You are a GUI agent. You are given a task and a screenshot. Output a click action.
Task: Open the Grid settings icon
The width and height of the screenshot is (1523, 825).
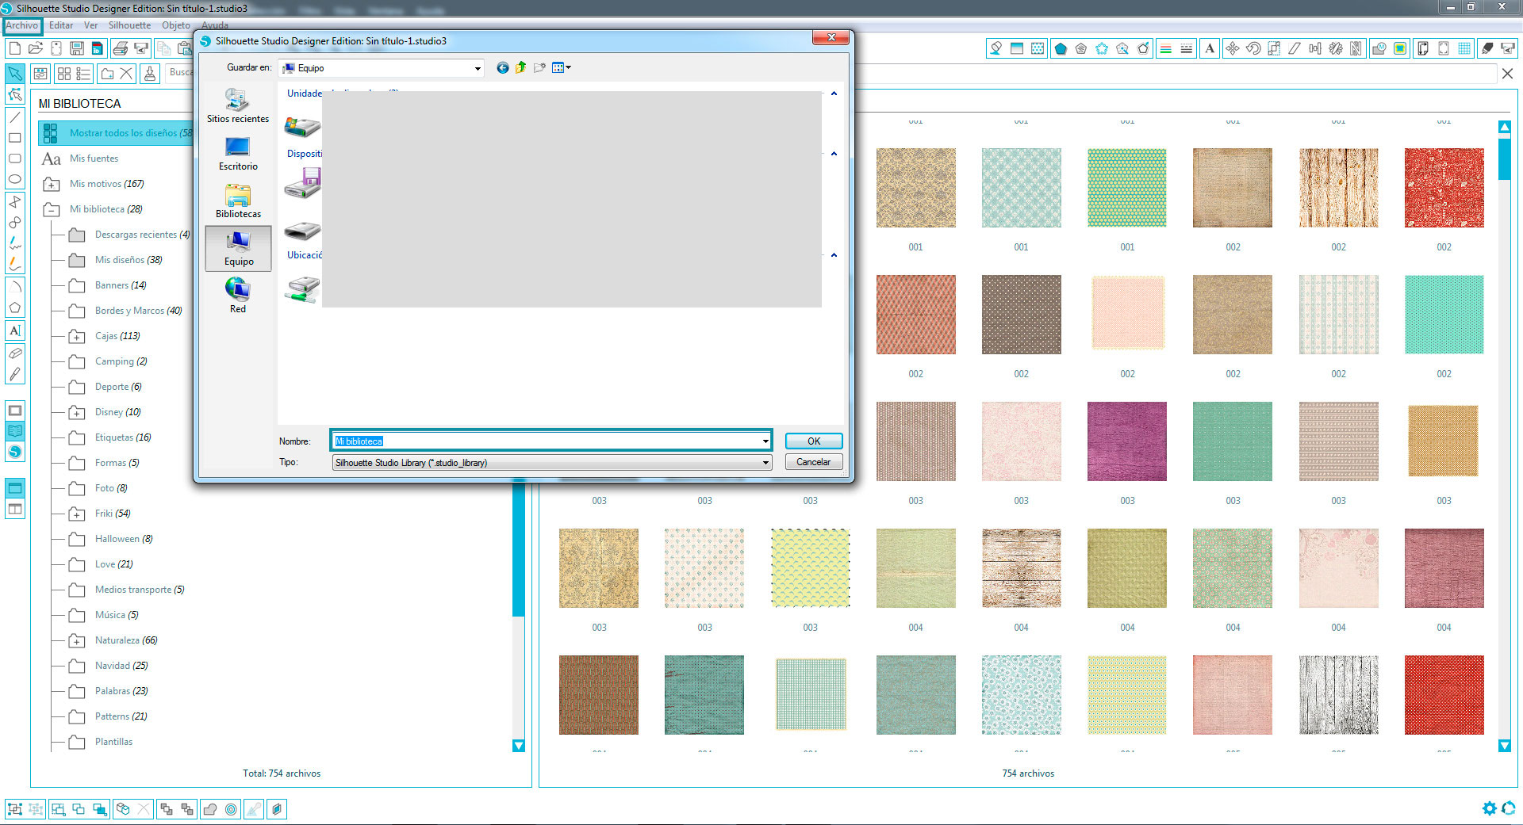[x=1464, y=48]
